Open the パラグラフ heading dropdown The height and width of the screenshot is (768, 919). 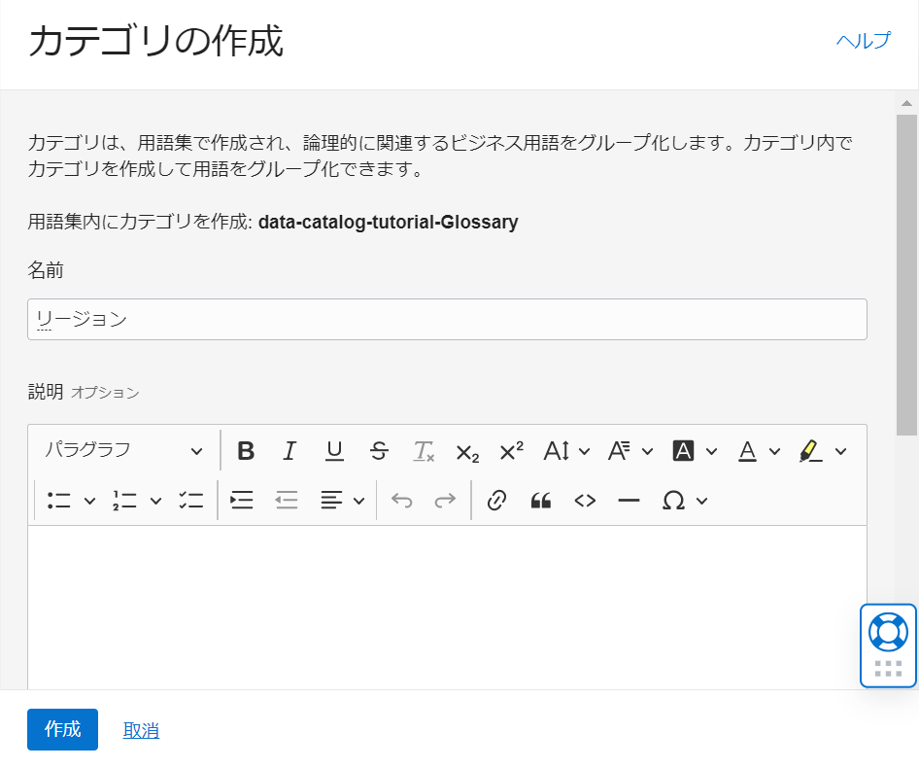123,451
